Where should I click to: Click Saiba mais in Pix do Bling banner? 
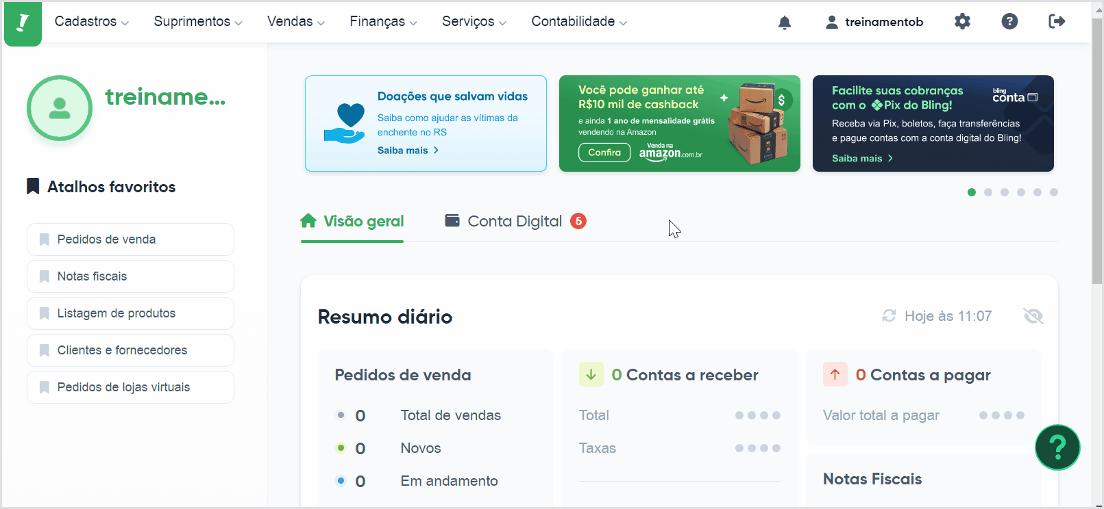863,158
